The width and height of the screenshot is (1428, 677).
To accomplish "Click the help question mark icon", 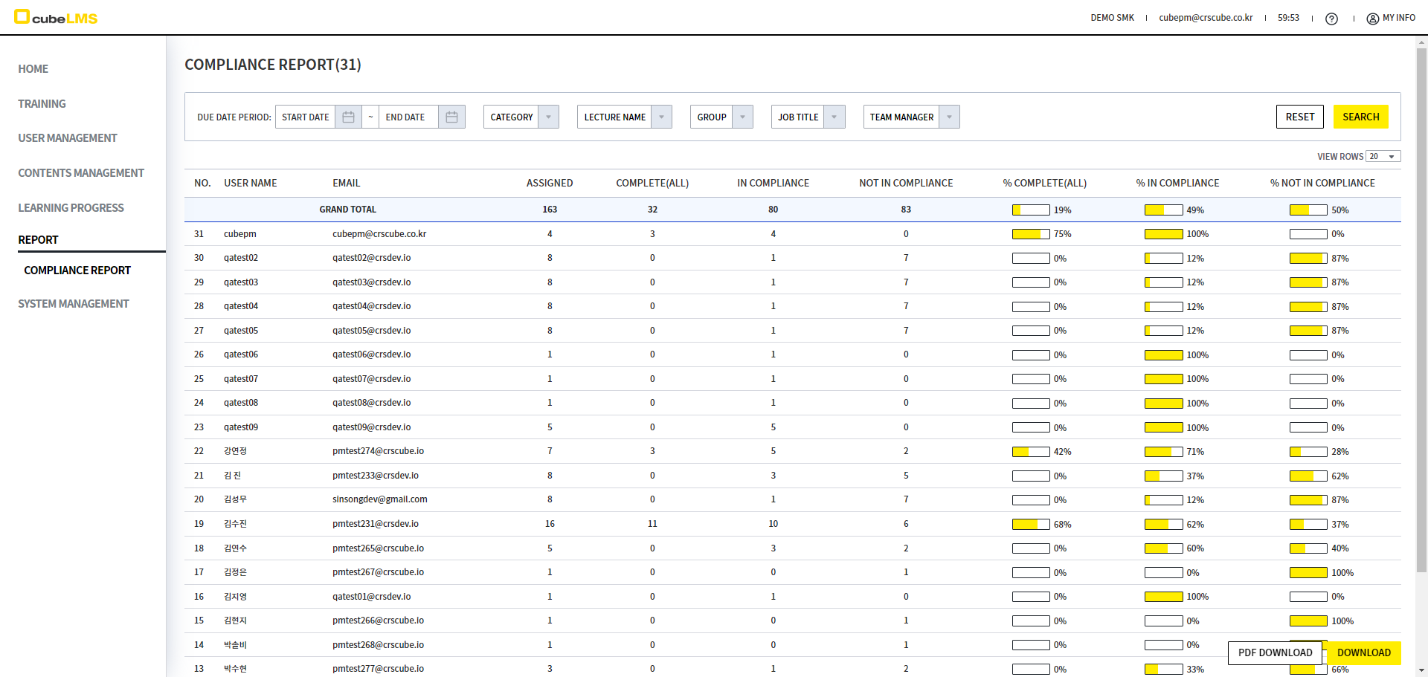I will (x=1331, y=19).
